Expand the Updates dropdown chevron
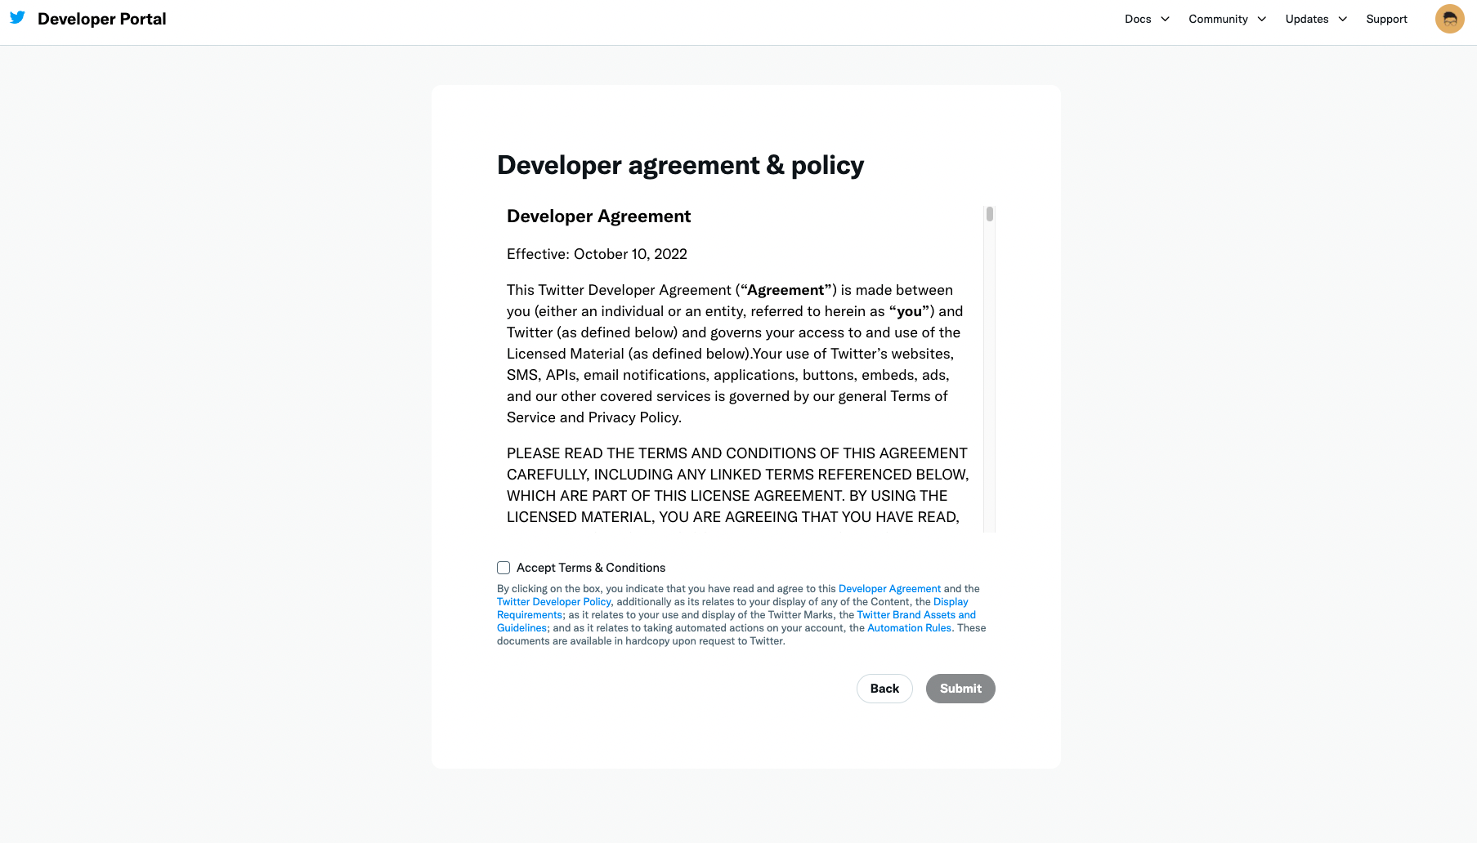The image size is (1477, 843). (1342, 19)
